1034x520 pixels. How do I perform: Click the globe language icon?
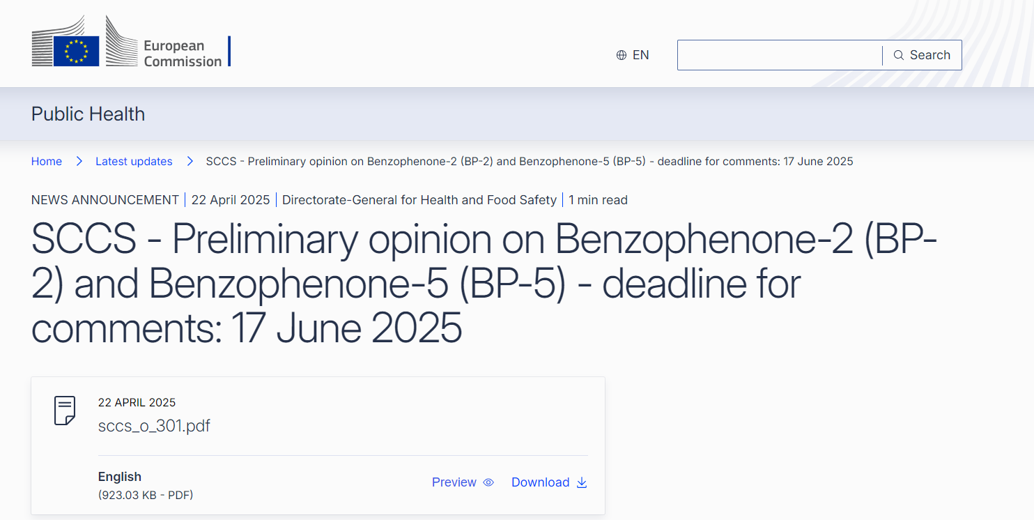point(622,55)
